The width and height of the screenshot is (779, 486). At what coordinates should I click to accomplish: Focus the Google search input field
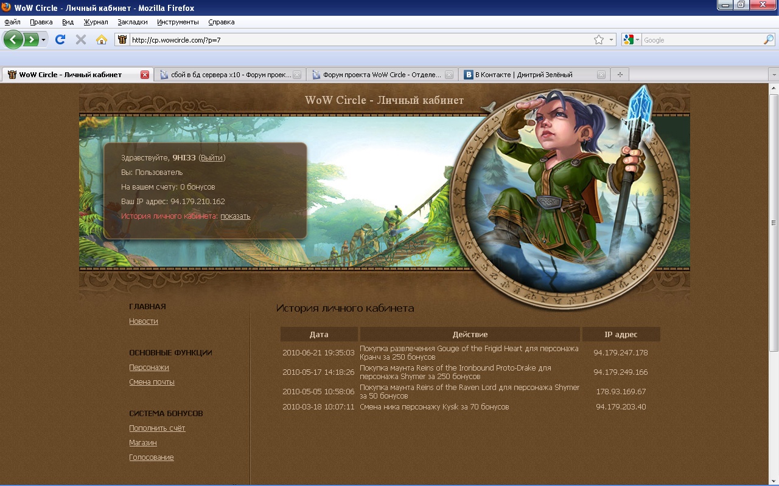pos(702,40)
